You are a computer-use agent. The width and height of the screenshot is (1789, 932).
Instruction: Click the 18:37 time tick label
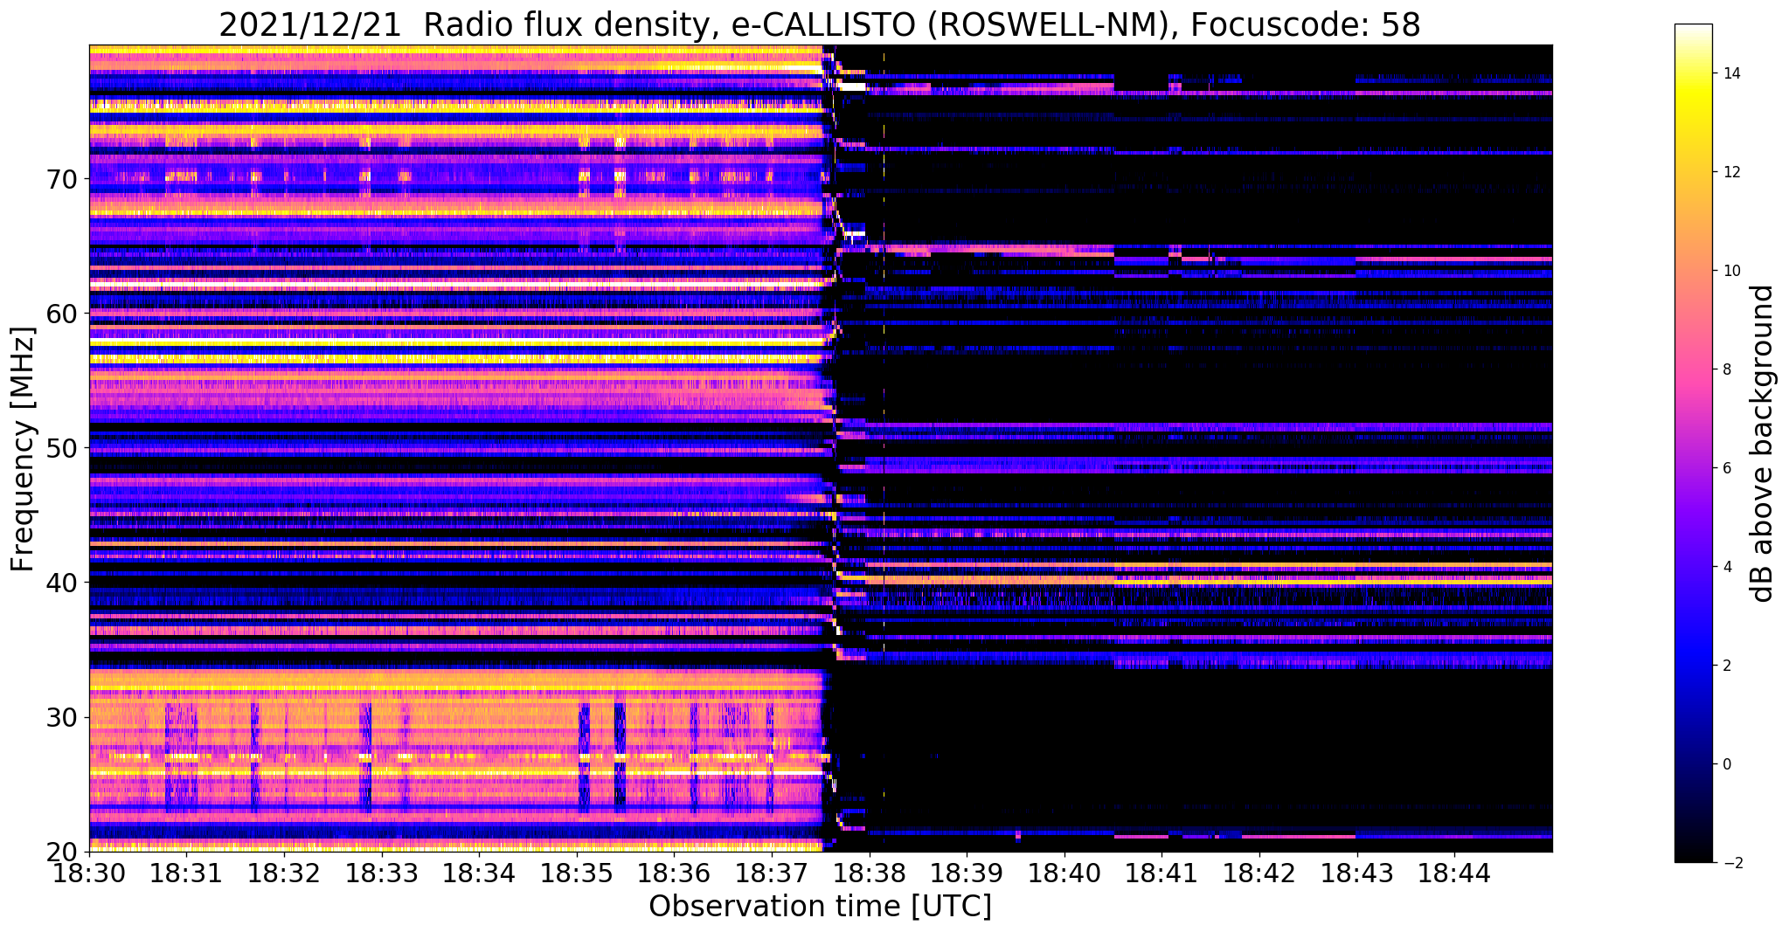[772, 873]
